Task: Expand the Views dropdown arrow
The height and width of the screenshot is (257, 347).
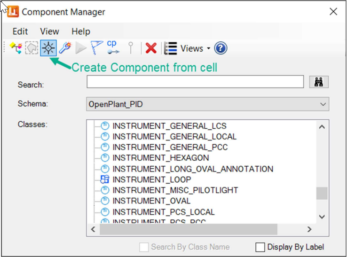Action: coord(208,48)
